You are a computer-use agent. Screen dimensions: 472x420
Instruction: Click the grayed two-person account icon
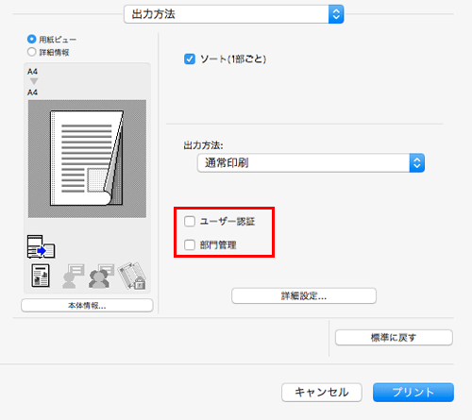tap(101, 277)
